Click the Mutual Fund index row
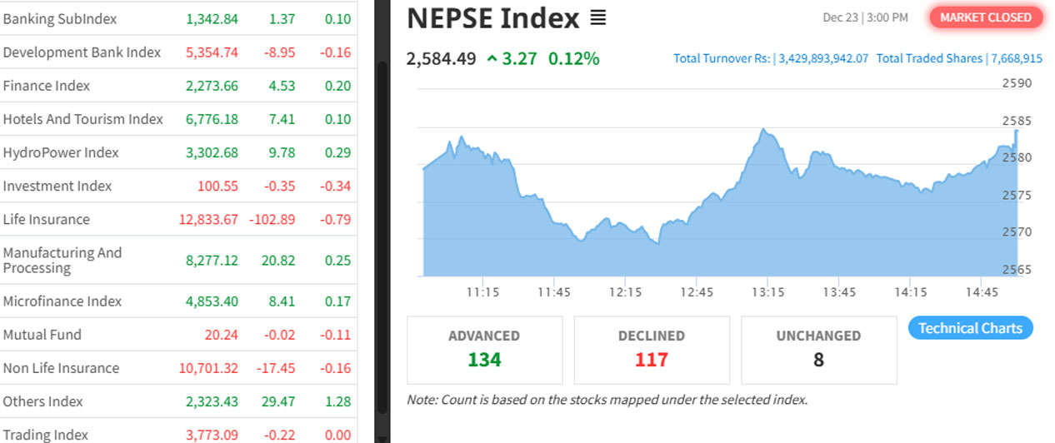Screen dimensions: 1055x443 click(42, 335)
